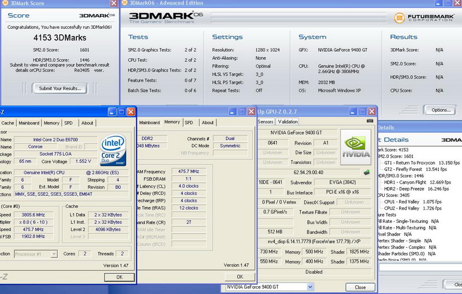Minimize the GPU-Z 0.2.7 window
Image resolution: width=462 pixels, height=294 pixels.
click(353, 111)
